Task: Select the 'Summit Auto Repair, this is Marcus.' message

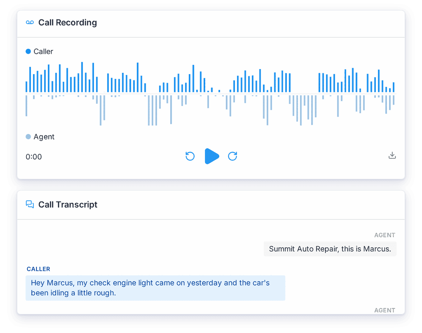Action: 330,249
